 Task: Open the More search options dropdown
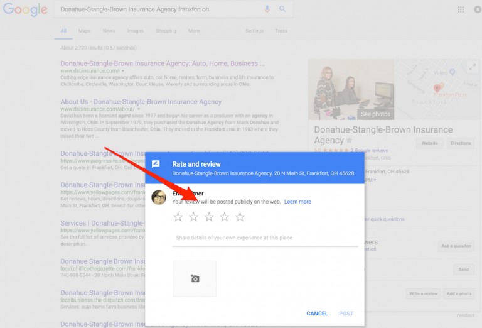(x=193, y=31)
